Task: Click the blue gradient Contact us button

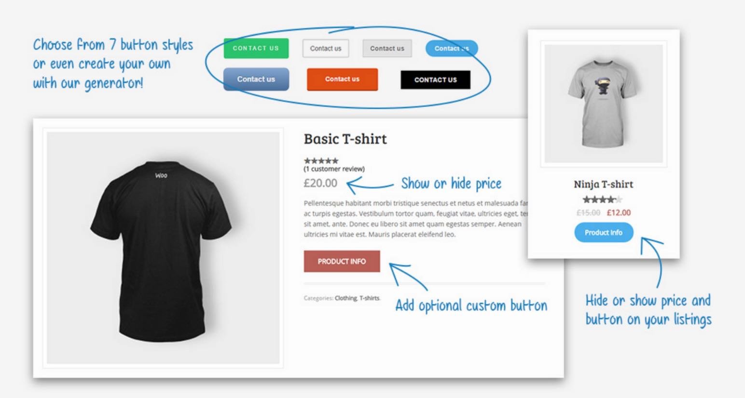Action: tap(256, 79)
